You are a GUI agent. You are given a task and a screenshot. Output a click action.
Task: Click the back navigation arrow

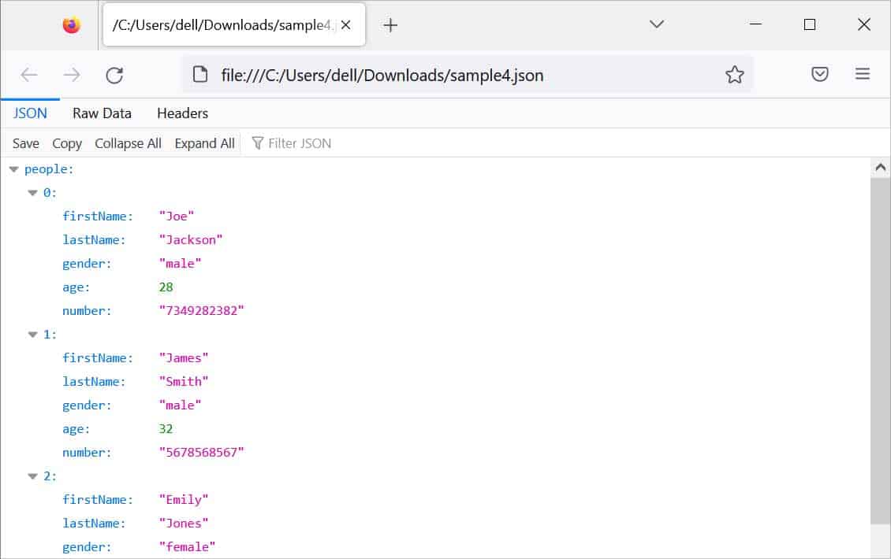(29, 75)
